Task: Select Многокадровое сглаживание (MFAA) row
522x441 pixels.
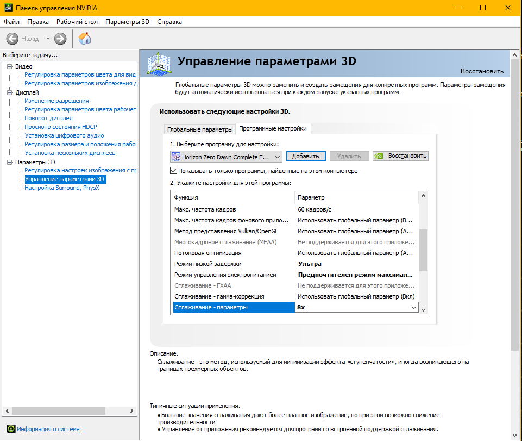Action: [295, 242]
